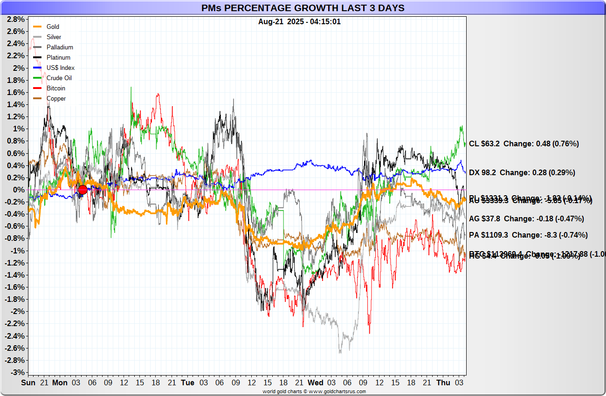The width and height of the screenshot is (606, 396).
Task: Click the '1.2%' y-axis label
Action: click(x=15, y=117)
